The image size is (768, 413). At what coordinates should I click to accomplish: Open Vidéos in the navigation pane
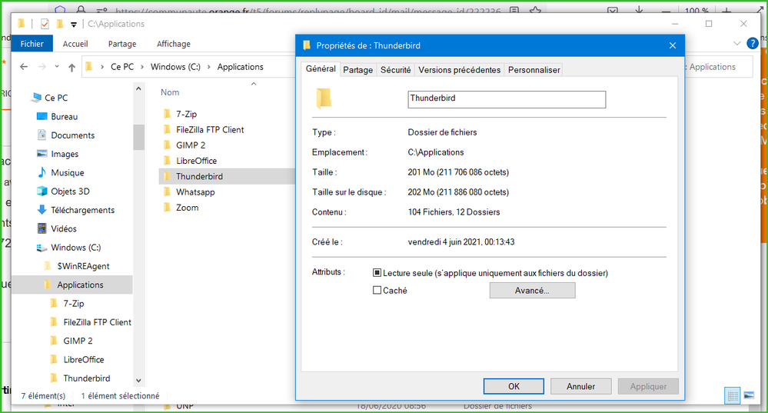(x=63, y=228)
